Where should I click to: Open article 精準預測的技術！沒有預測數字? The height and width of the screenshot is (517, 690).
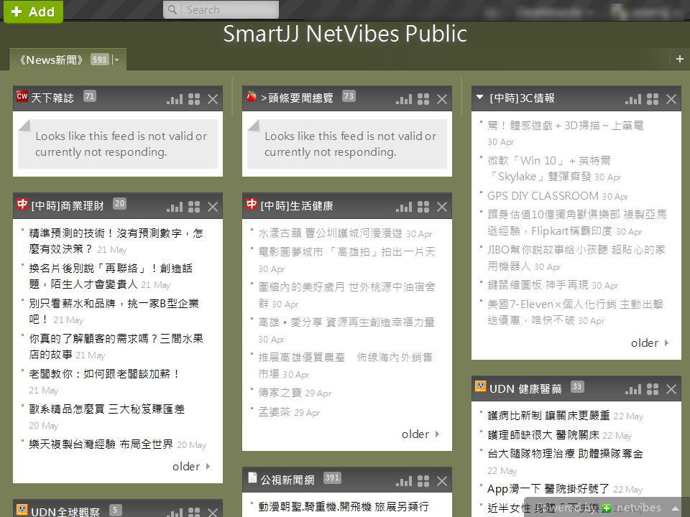(x=116, y=241)
